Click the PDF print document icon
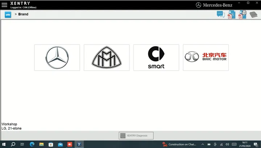This screenshot has height=148, width=261. 243,14
